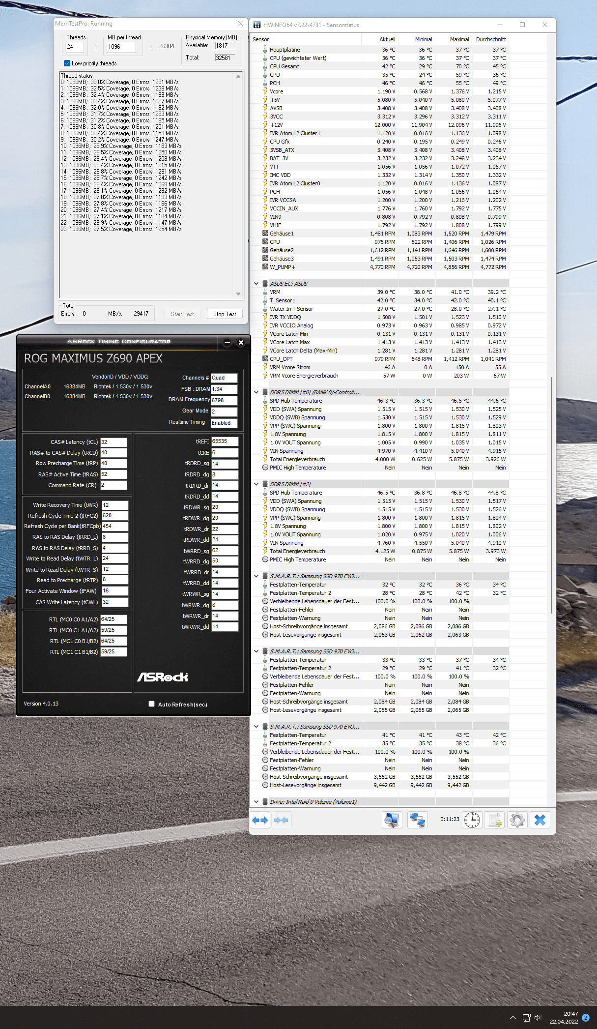
Task: Collapse the DDR5 DIMM [#2] sensor group
Action: click(x=256, y=484)
